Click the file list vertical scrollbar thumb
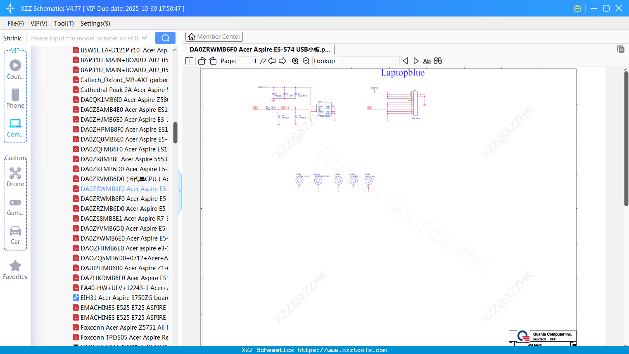Viewport: 629px width, 354px height. tap(175, 132)
